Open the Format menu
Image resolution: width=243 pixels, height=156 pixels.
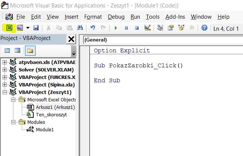pos(93,17)
